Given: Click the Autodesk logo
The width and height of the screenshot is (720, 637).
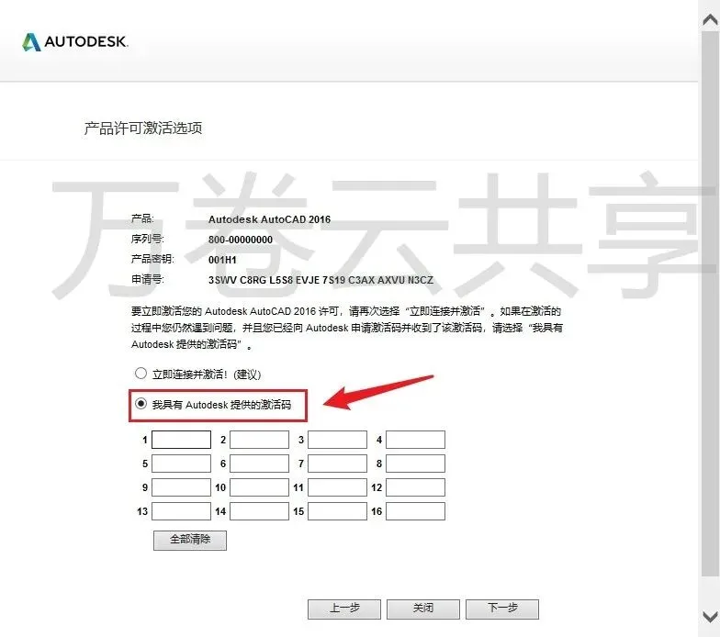Looking at the screenshot, I should (x=75, y=42).
